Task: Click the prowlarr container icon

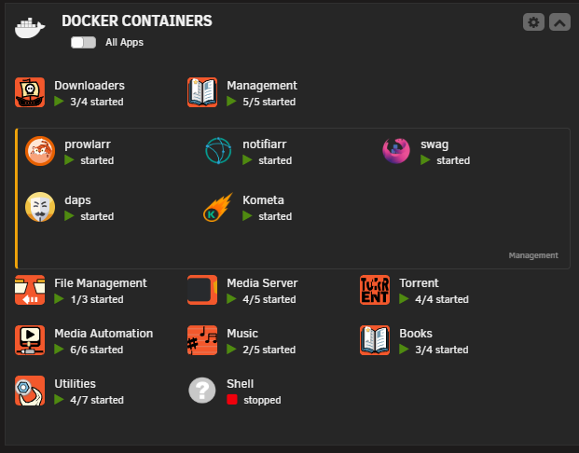Action: 40,151
